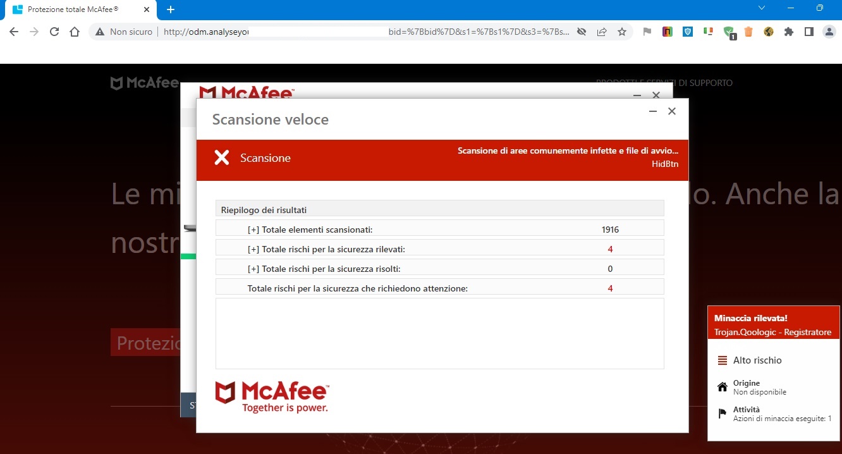Viewport: 842px width, 454px height.
Task: Open the Chrome profile avatar
Action: click(x=829, y=32)
